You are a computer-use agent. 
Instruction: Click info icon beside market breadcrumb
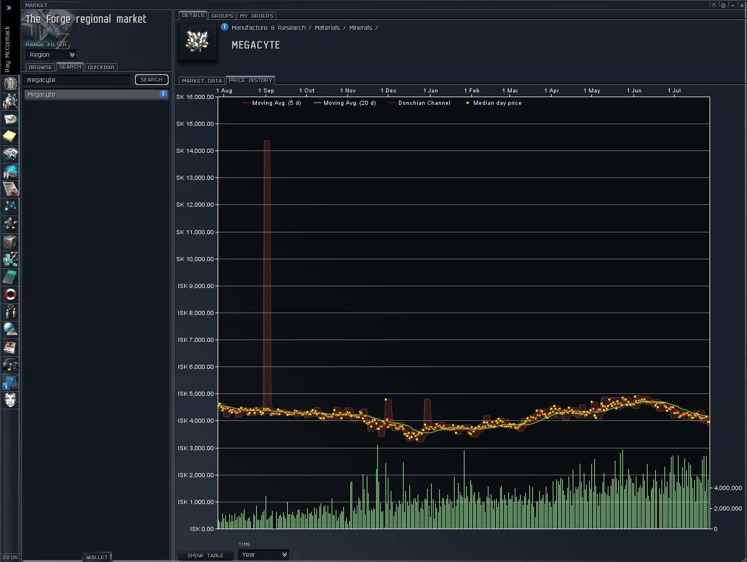coord(225,27)
